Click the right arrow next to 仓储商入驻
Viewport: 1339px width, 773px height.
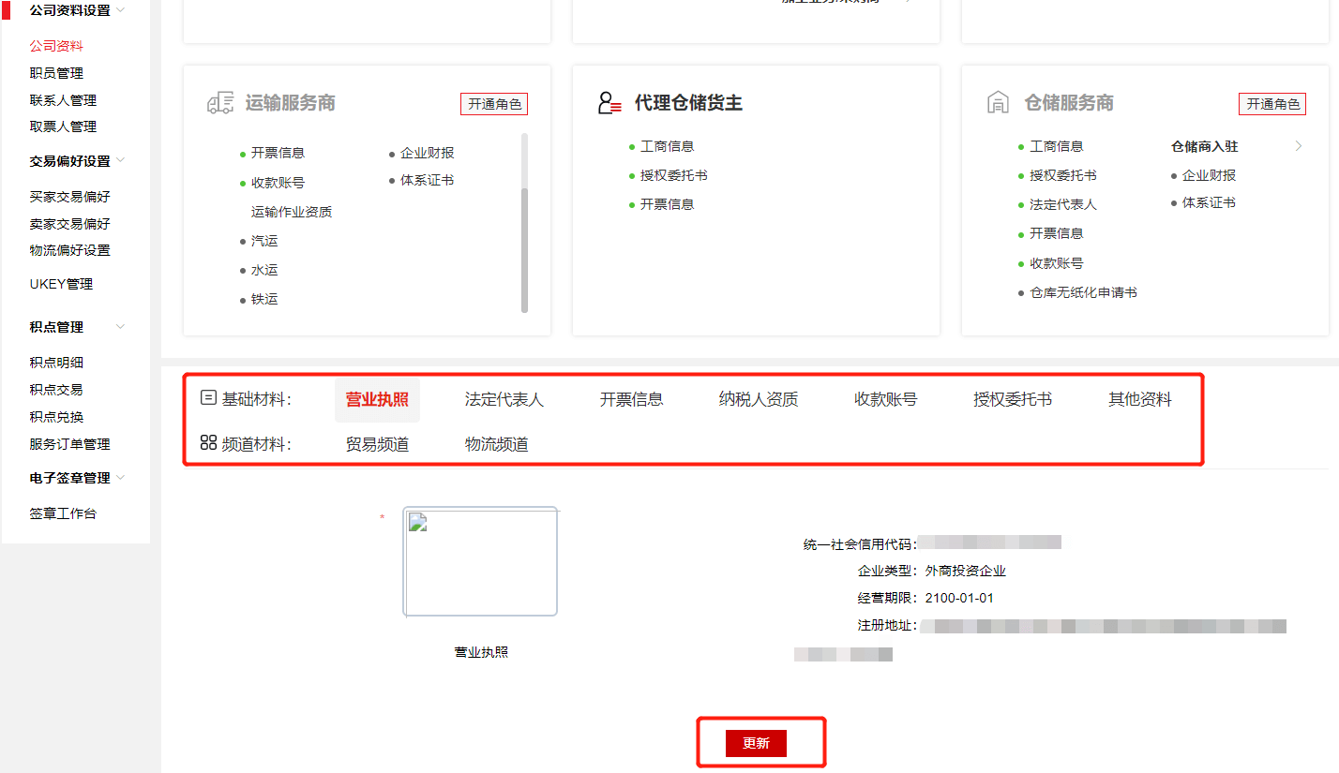coord(1299,146)
